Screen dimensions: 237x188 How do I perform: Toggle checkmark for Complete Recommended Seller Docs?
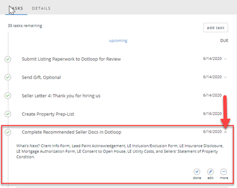tap(8, 132)
